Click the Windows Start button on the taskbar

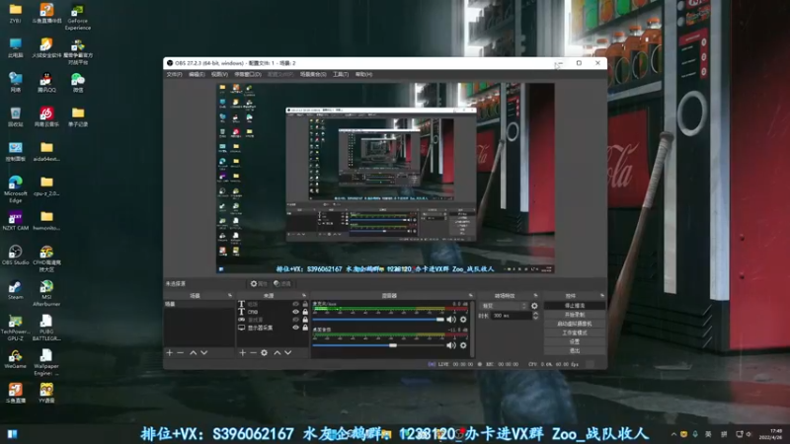coord(13,434)
